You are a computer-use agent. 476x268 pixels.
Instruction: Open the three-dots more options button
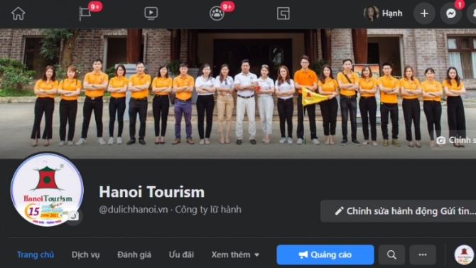tap(423, 254)
